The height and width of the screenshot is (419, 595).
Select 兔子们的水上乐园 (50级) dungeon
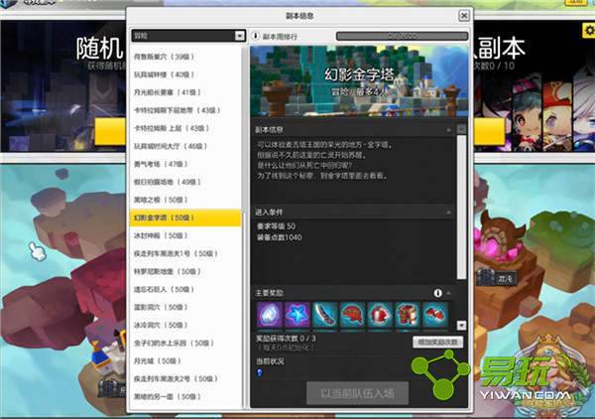185,343
